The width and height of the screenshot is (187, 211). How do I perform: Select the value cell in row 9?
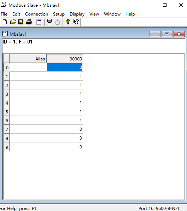coord(64,147)
